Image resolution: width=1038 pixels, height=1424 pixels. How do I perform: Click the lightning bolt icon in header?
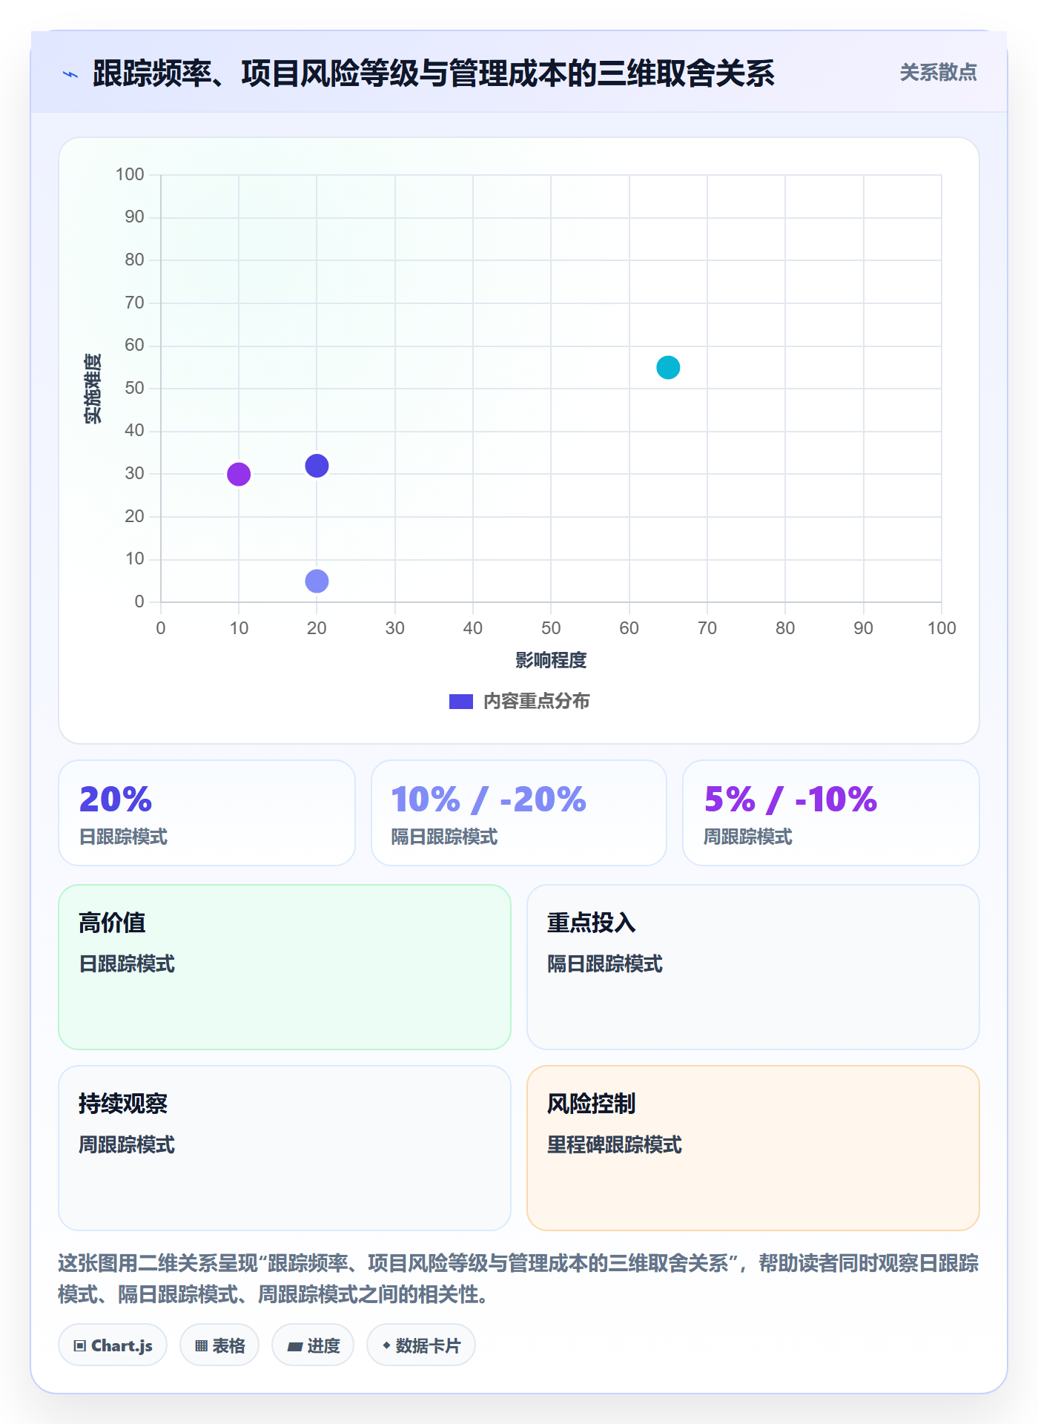[70, 74]
